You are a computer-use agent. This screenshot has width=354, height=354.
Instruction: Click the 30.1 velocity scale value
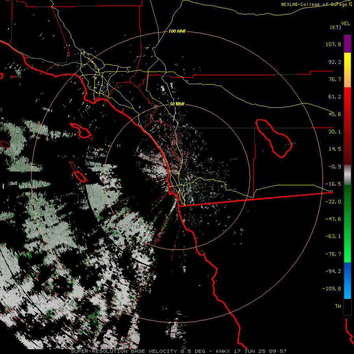(x=335, y=132)
